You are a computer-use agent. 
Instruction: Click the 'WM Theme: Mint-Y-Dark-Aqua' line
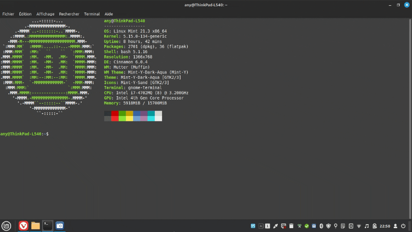146,72
